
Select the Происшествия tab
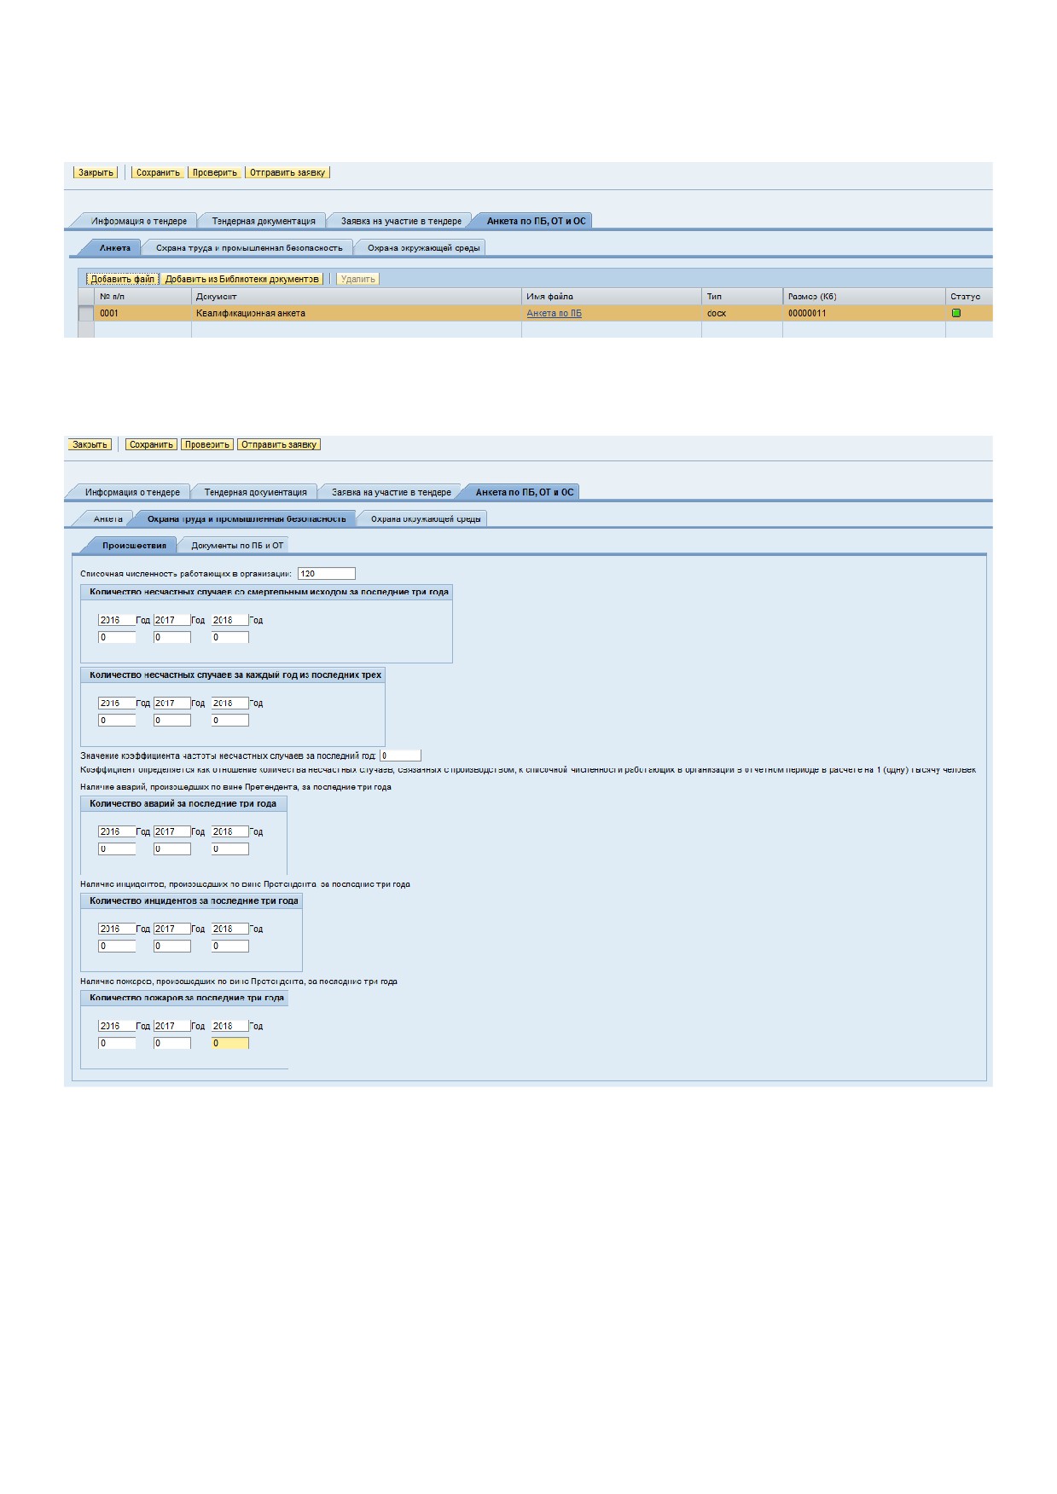pos(134,546)
